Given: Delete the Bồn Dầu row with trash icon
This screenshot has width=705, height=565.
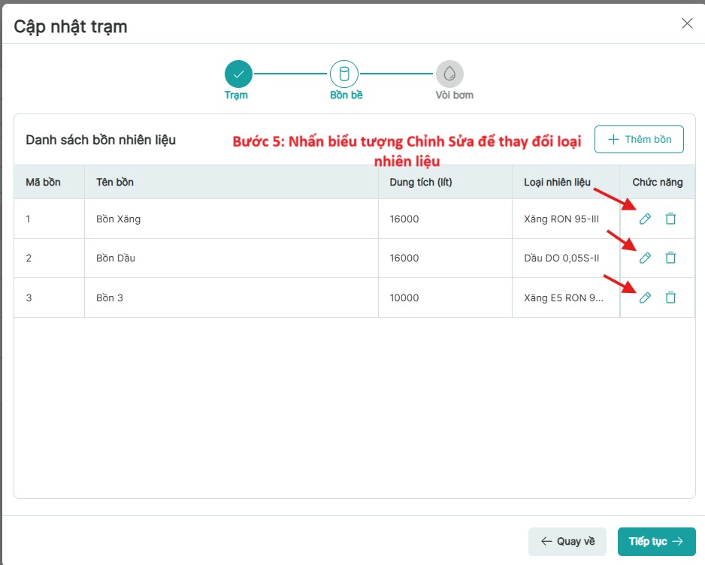Looking at the screenshot, I should 670,258.
